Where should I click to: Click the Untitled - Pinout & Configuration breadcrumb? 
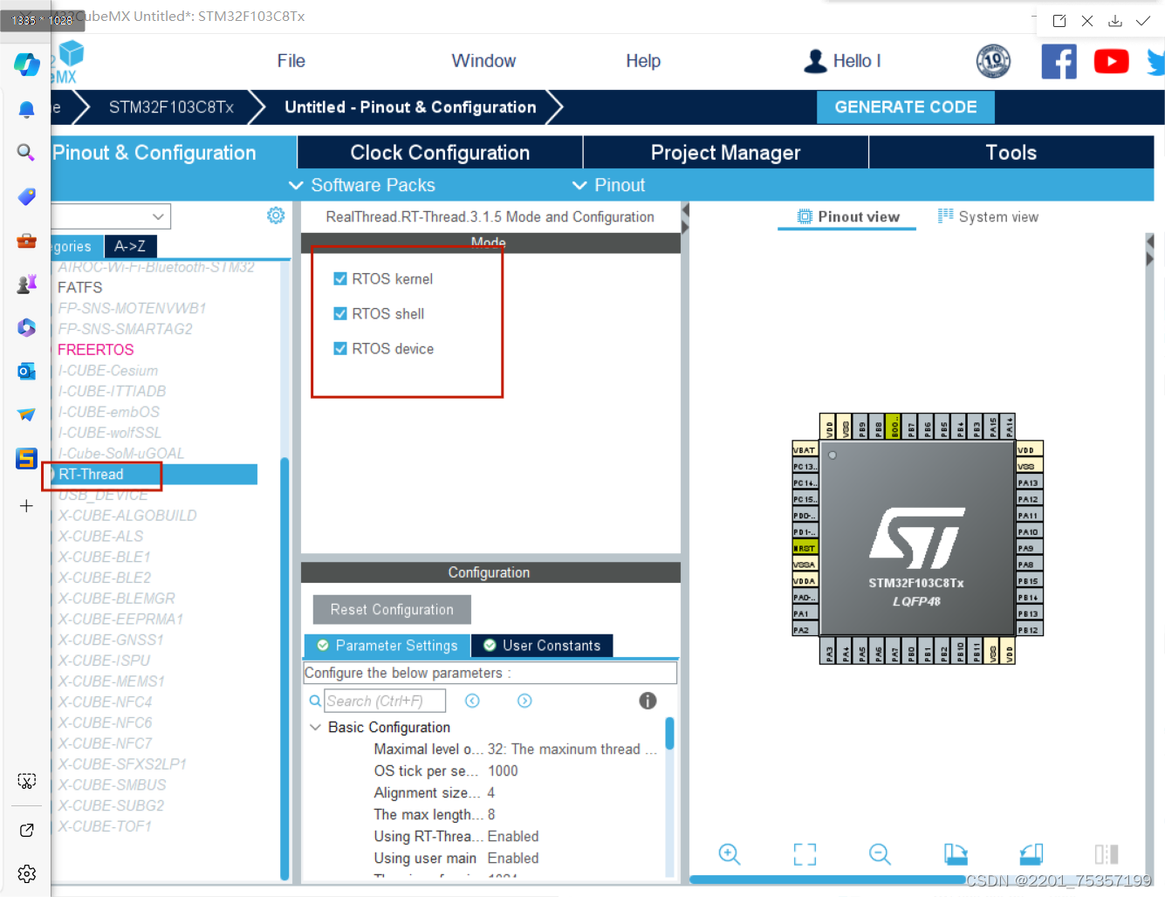coord(410,107)
